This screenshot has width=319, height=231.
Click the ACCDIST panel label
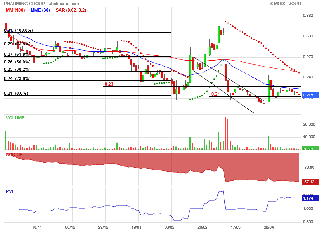pos(16,155)
